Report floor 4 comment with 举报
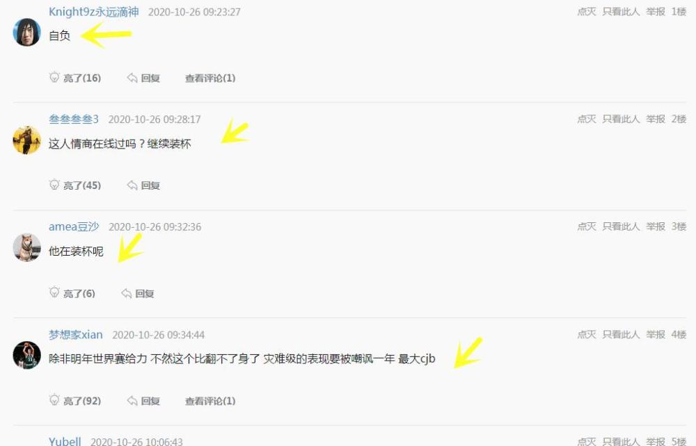696x446 pixels. click(655, 334)
